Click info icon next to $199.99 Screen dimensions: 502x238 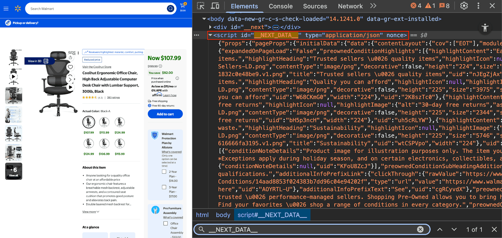coord(160,66)
